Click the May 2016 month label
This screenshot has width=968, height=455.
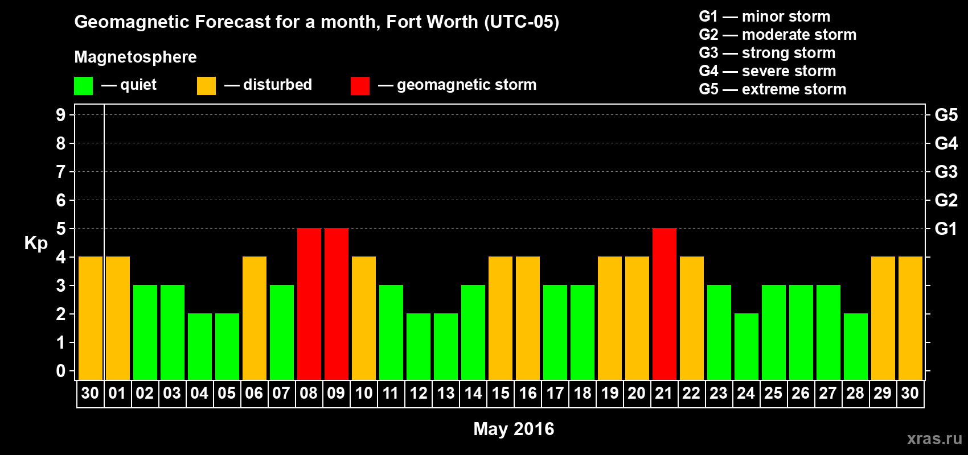click(x=514, y=428)
